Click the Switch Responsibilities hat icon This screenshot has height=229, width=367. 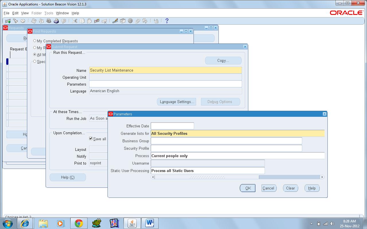tap(49, 21)
